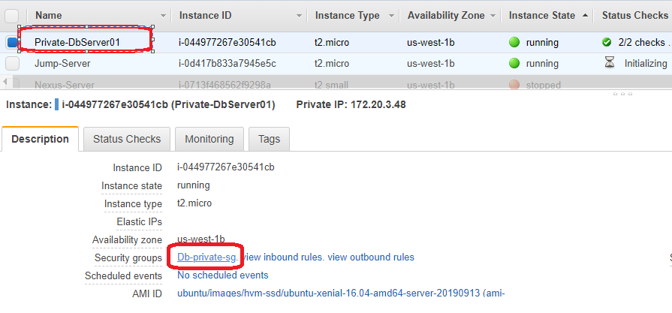The height and width of the screenshot is (313, 672).
Task: Open the Instance Type column dropdown arrow
Action: click(x=391, y=16)
